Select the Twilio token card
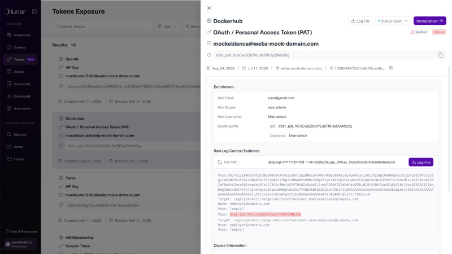The image size is (452, 254). [126, 199]
